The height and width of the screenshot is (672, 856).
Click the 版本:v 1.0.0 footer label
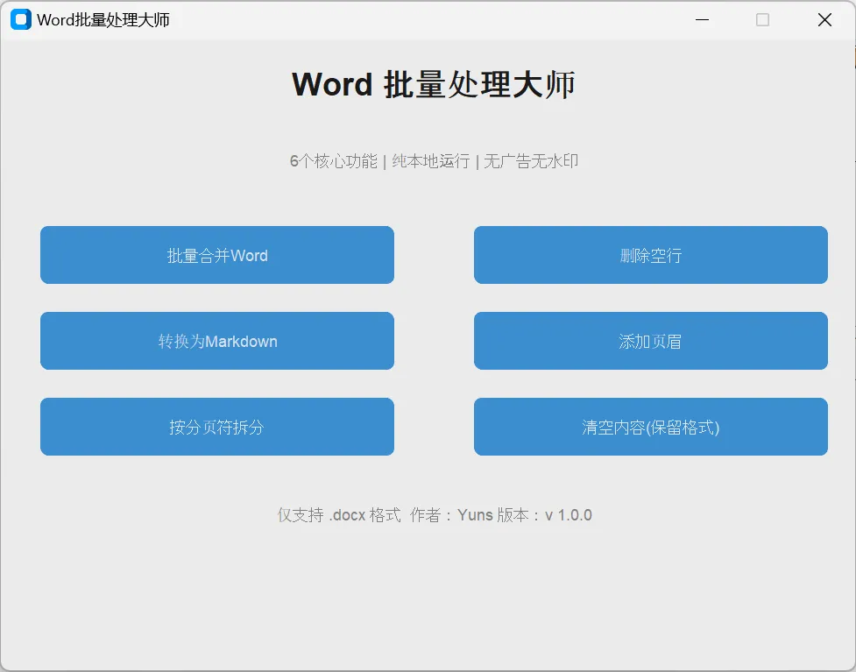tap(545, 515)
